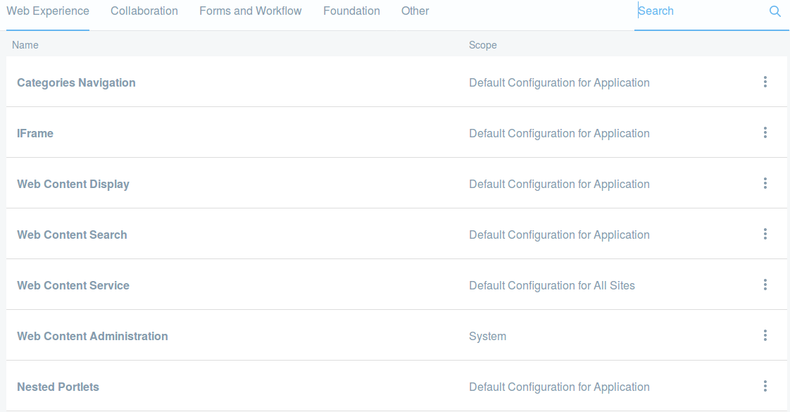Open actions menu for Categories Navigation

(765, 82)
